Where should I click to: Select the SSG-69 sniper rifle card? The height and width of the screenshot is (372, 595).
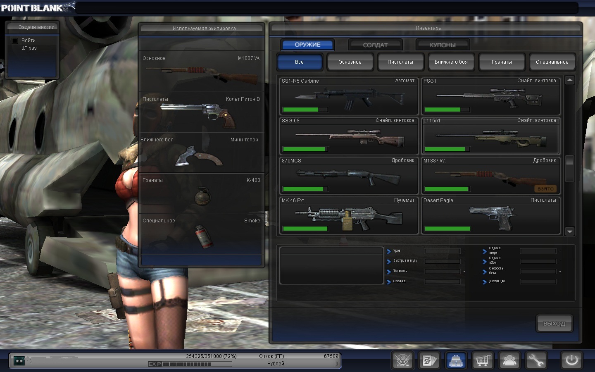[349, 136]
